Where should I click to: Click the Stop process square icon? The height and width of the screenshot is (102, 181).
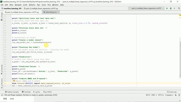click(174, 8)
